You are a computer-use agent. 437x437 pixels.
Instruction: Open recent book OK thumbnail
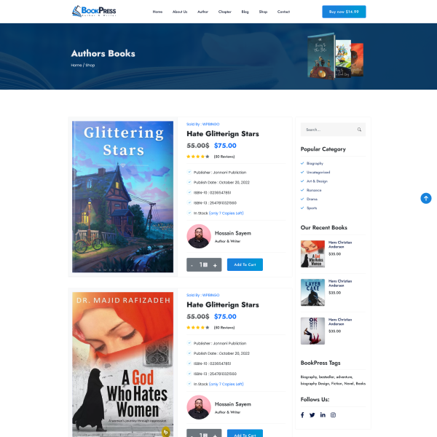coord(312,331)
